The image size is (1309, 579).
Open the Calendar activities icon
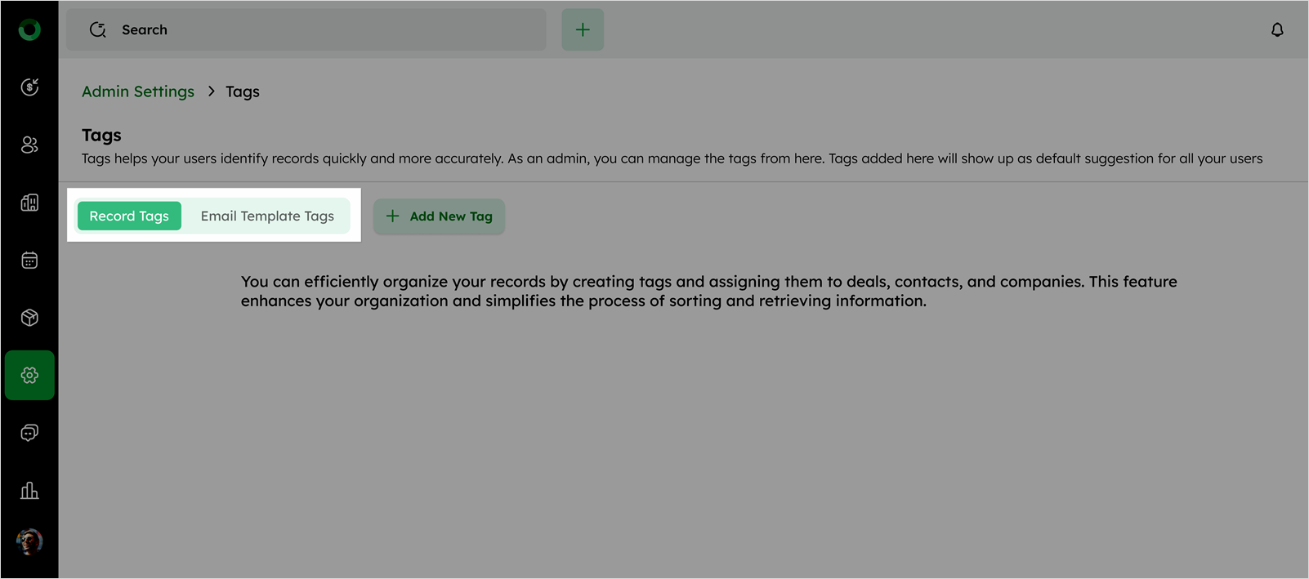(x=29, y=261)
